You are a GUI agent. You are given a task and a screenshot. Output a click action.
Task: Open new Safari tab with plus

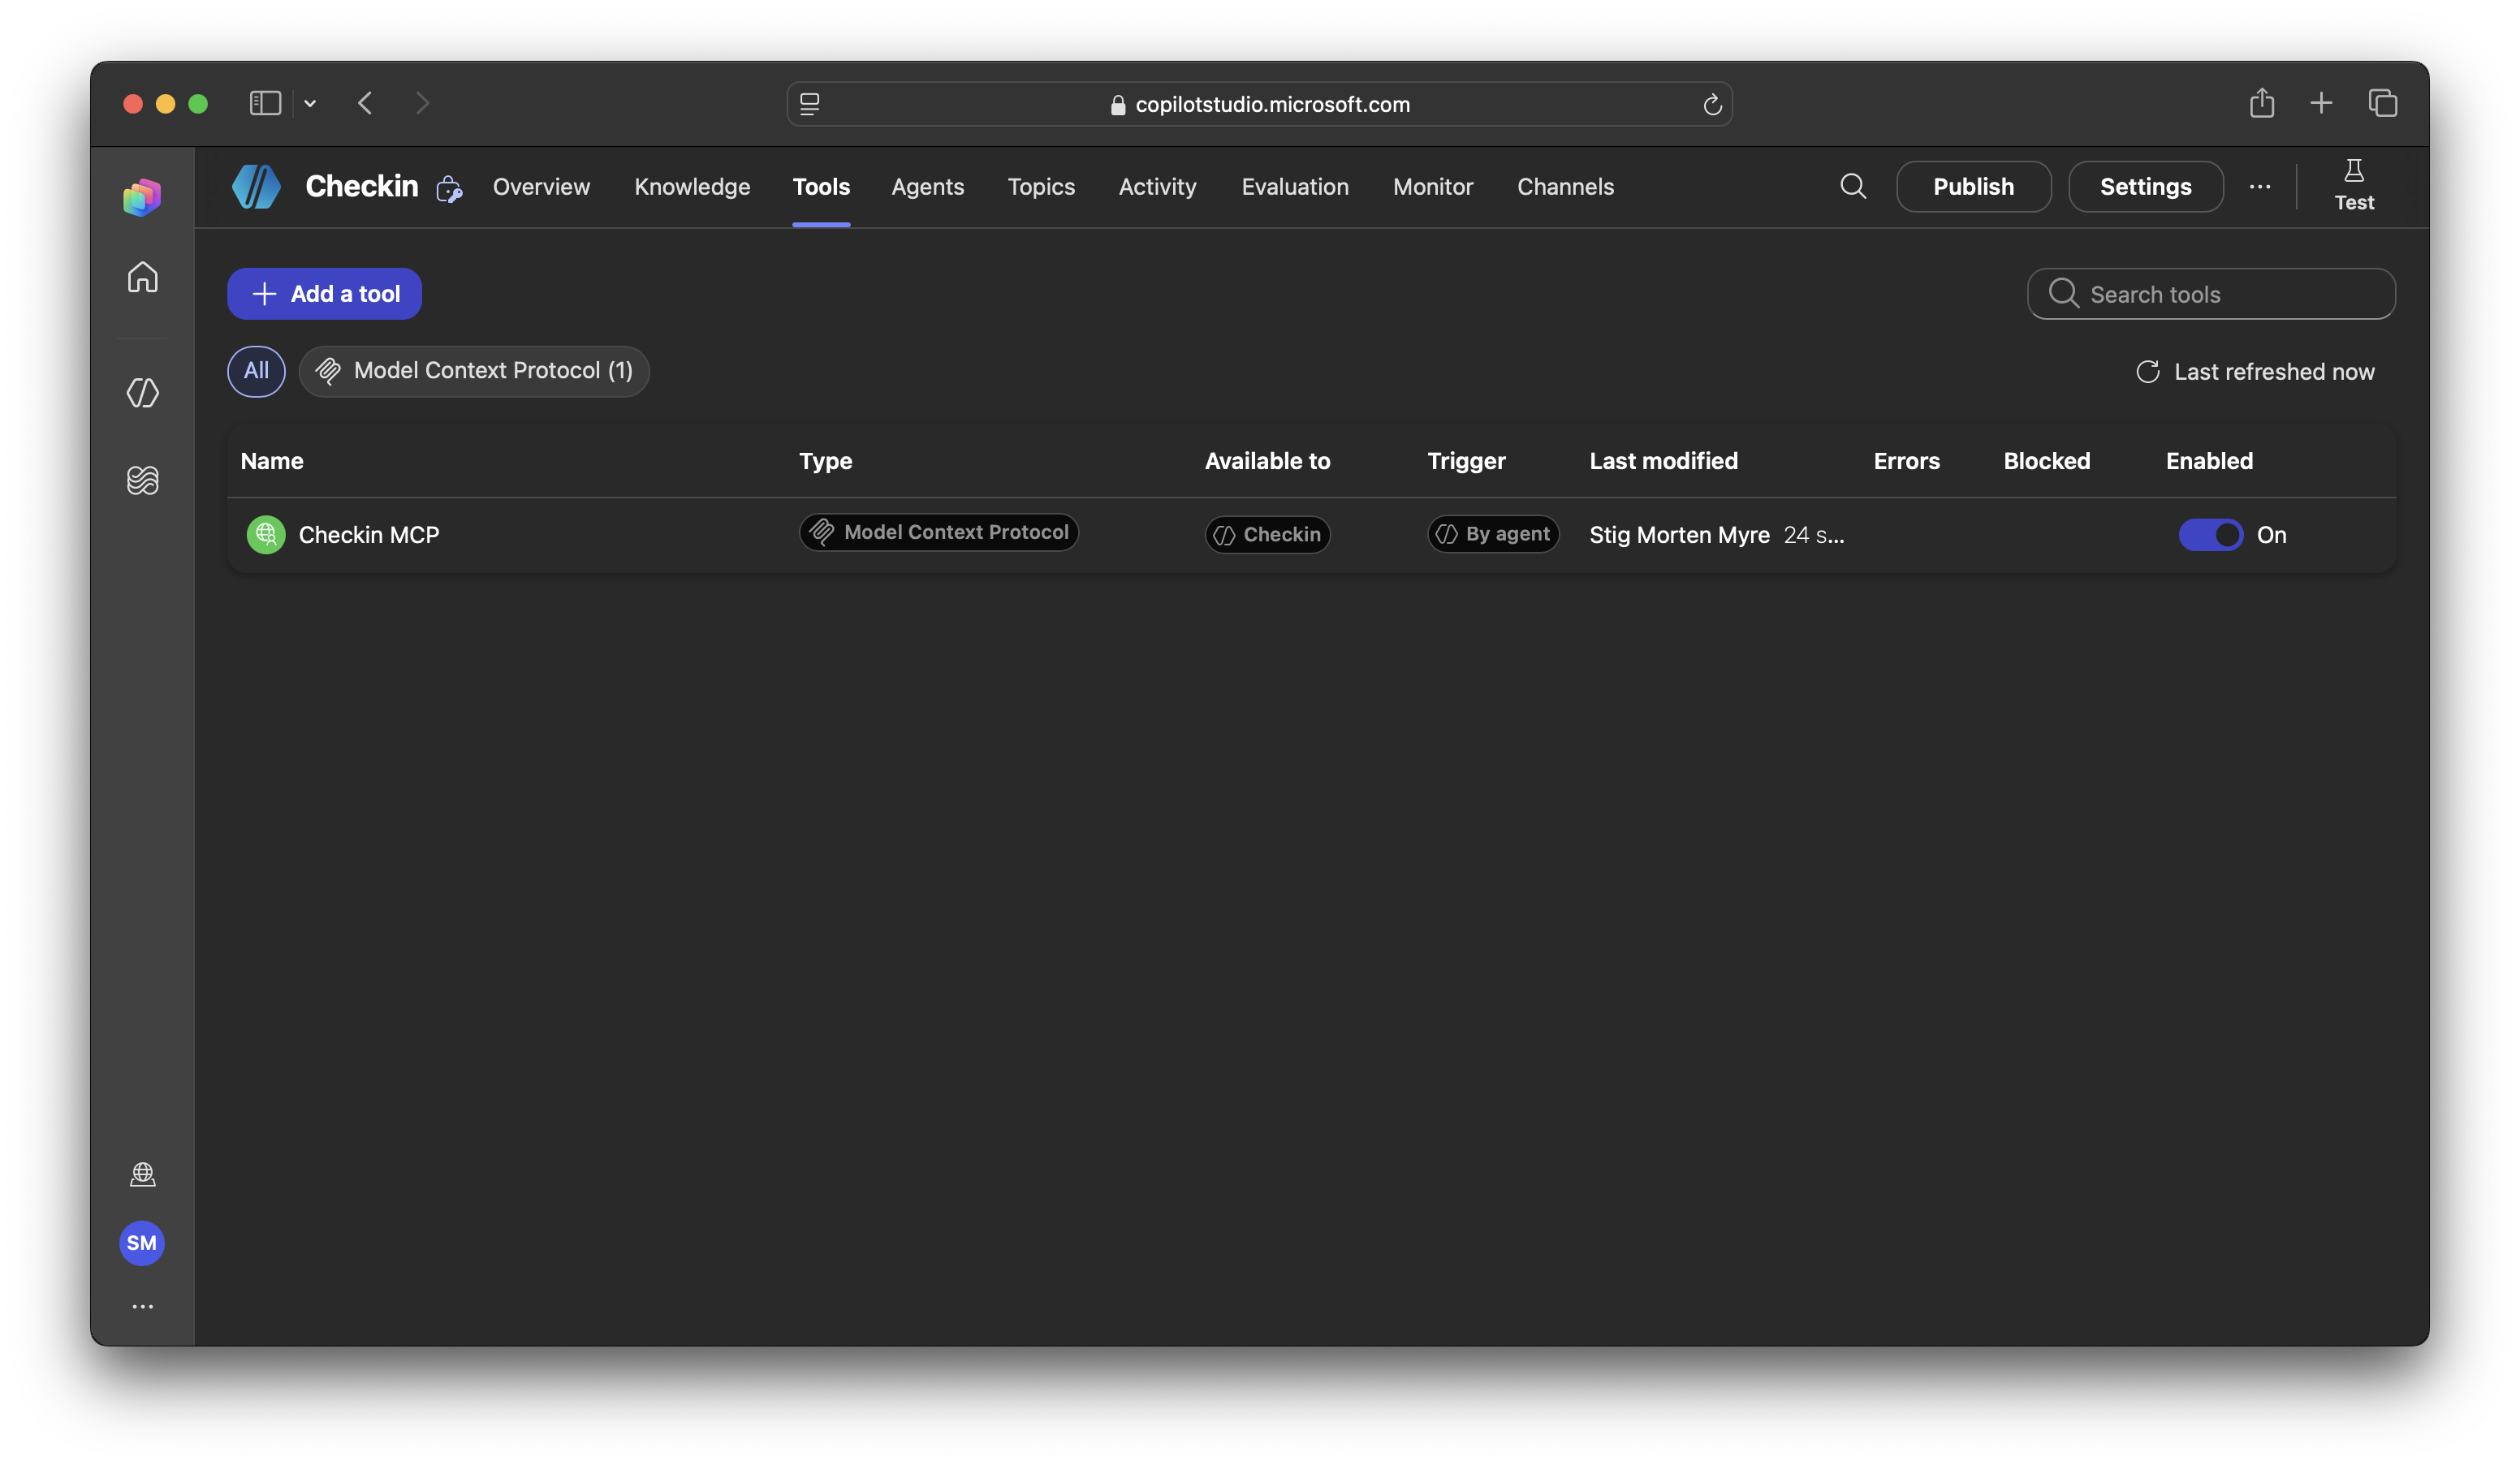2321,103
